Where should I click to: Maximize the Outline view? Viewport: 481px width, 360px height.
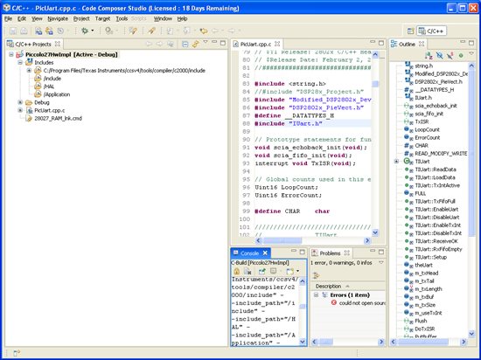471,43
